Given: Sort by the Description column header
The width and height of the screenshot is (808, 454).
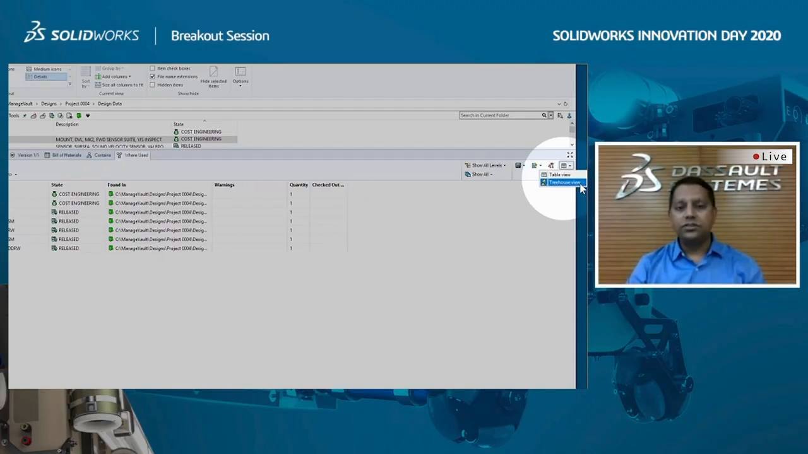Looking at the screenshot, I should [x=67, y=124].
